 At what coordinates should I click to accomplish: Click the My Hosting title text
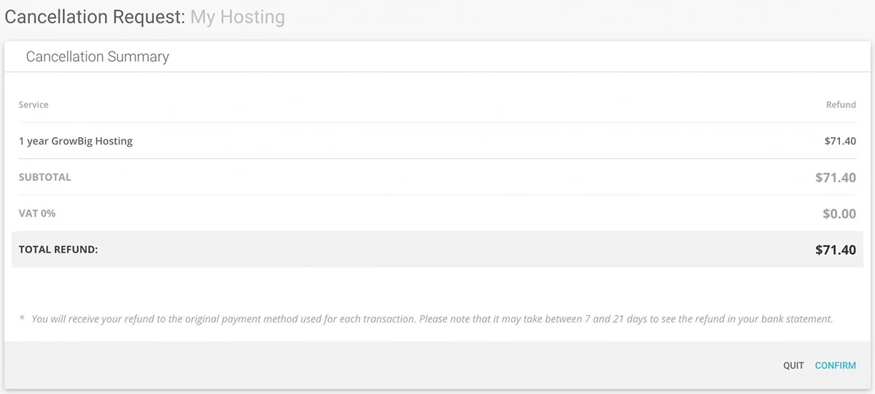pyautogui.click(x=238, y=17)
